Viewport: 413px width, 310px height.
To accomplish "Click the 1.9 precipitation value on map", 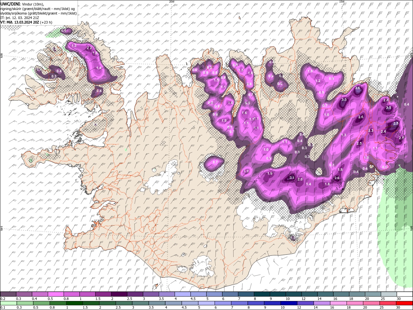I will pyautogui.click(x=270, y=174).
